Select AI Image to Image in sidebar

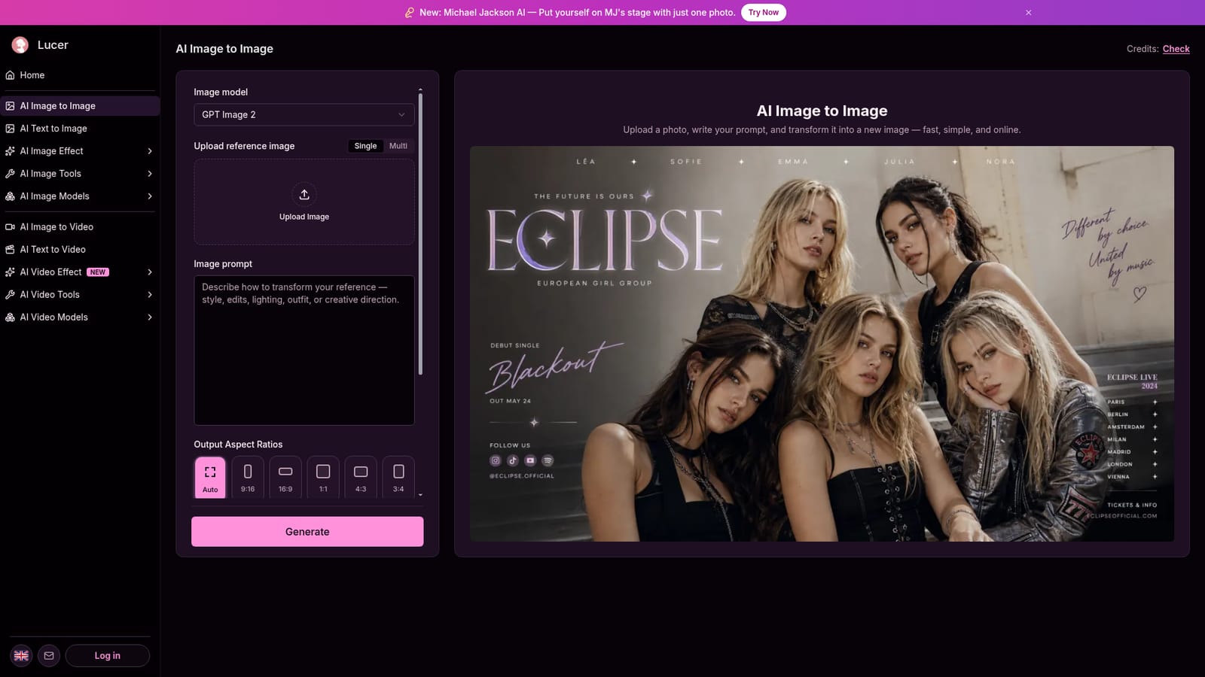(x=80, y=106)
